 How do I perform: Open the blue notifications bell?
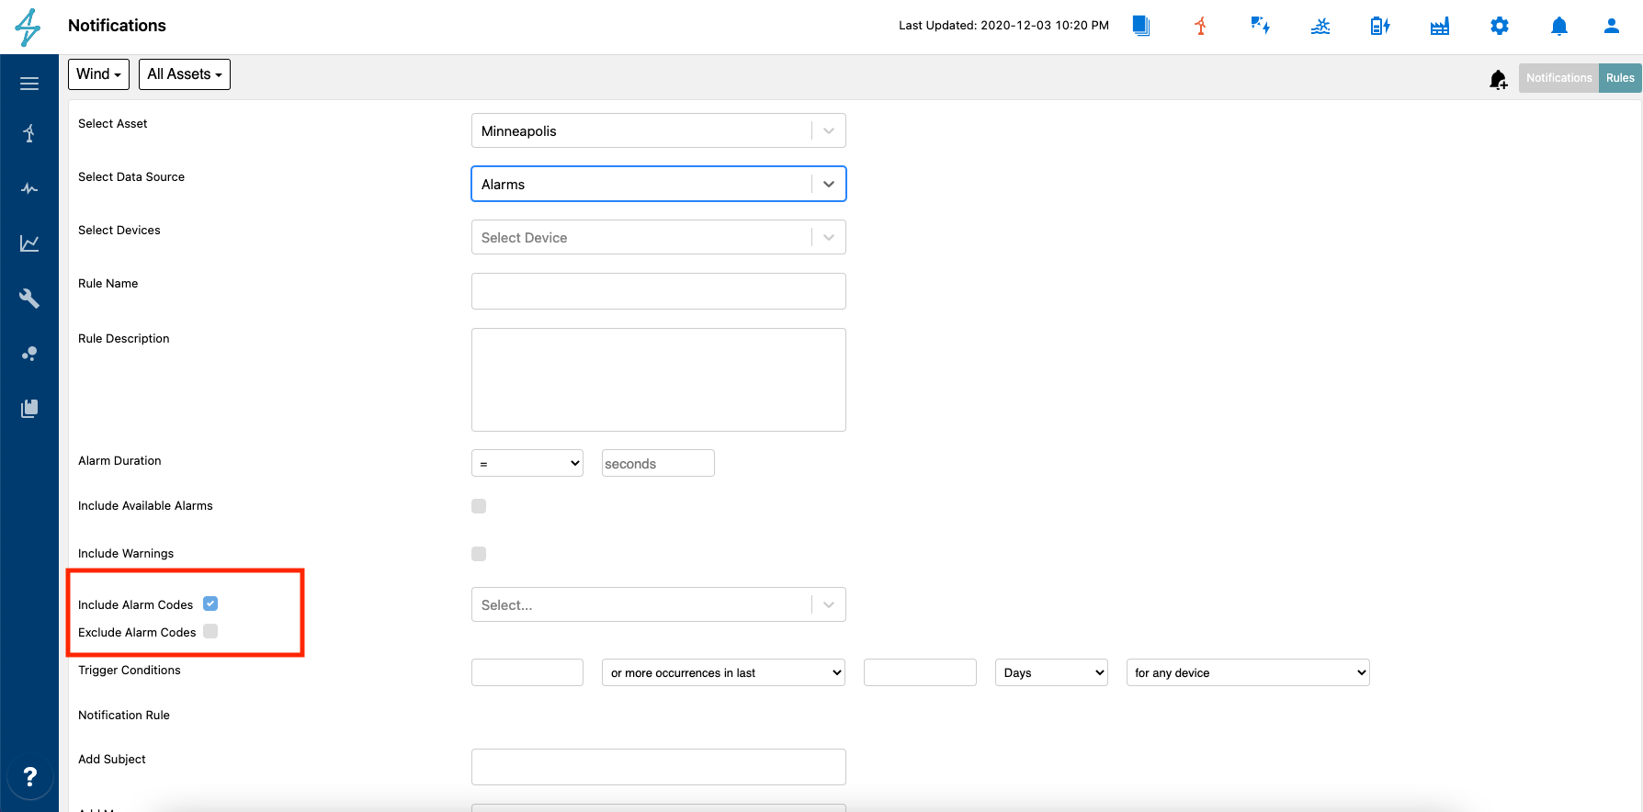[1559, 26]
